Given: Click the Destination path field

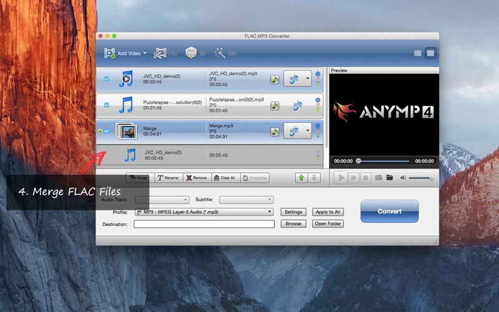Looking at the screenshot, I should coord(204,224).
